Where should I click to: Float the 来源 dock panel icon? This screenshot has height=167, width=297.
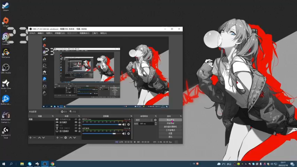[79, 116]
